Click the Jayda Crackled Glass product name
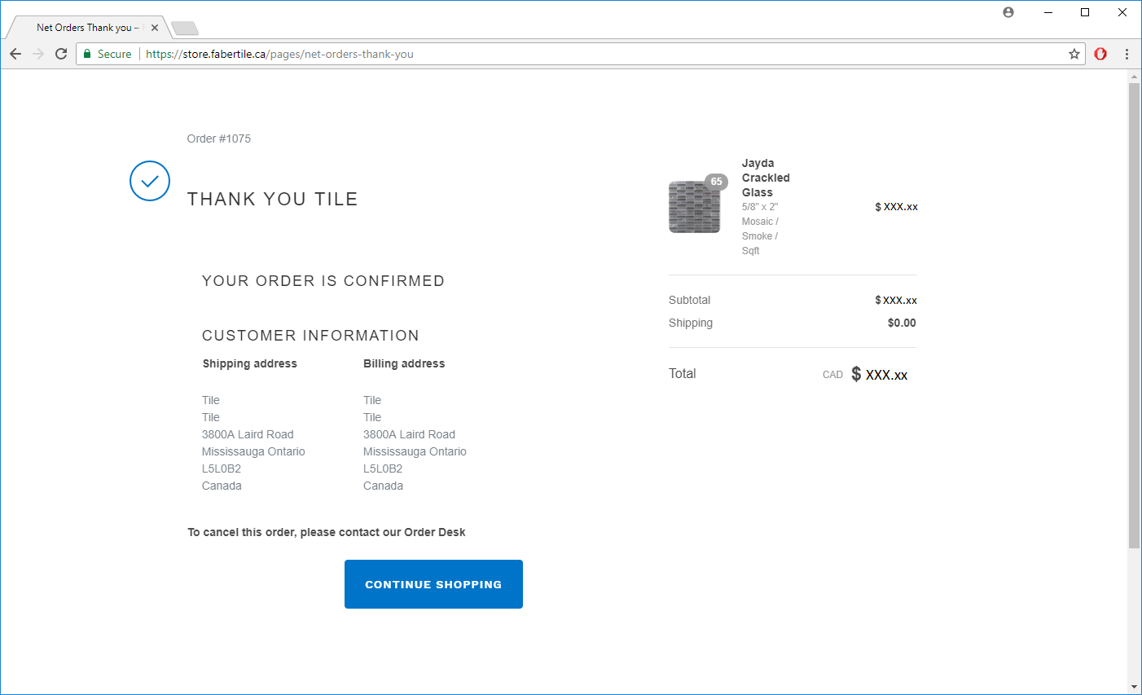The image size is (1142, 695). (x=766, y=178)
